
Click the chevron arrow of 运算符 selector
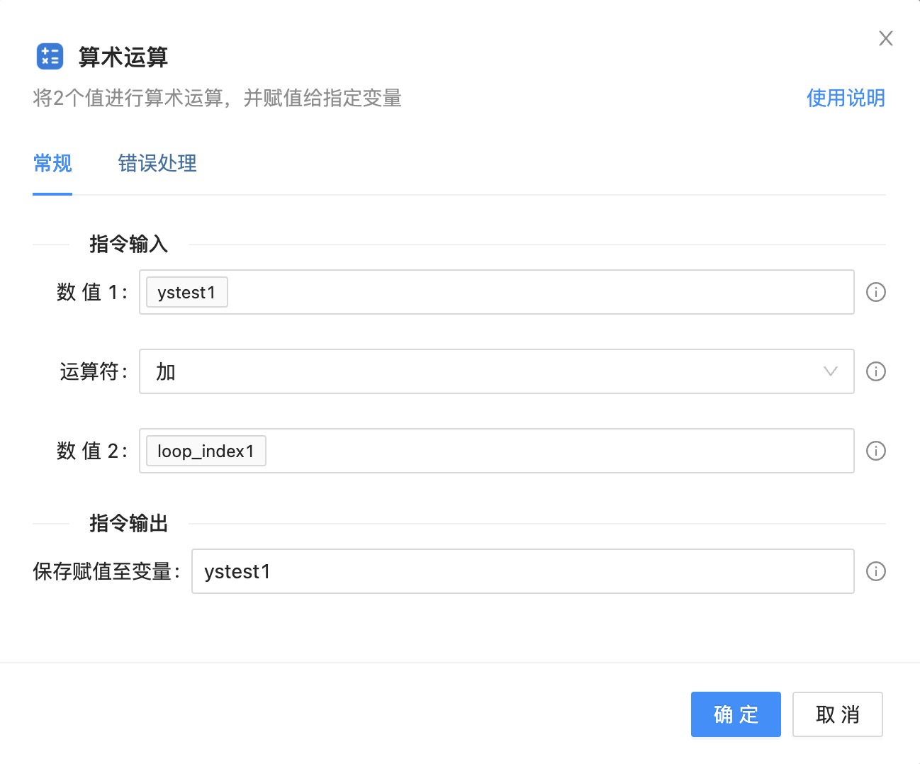pyautogui.click(x=830, y=371)
